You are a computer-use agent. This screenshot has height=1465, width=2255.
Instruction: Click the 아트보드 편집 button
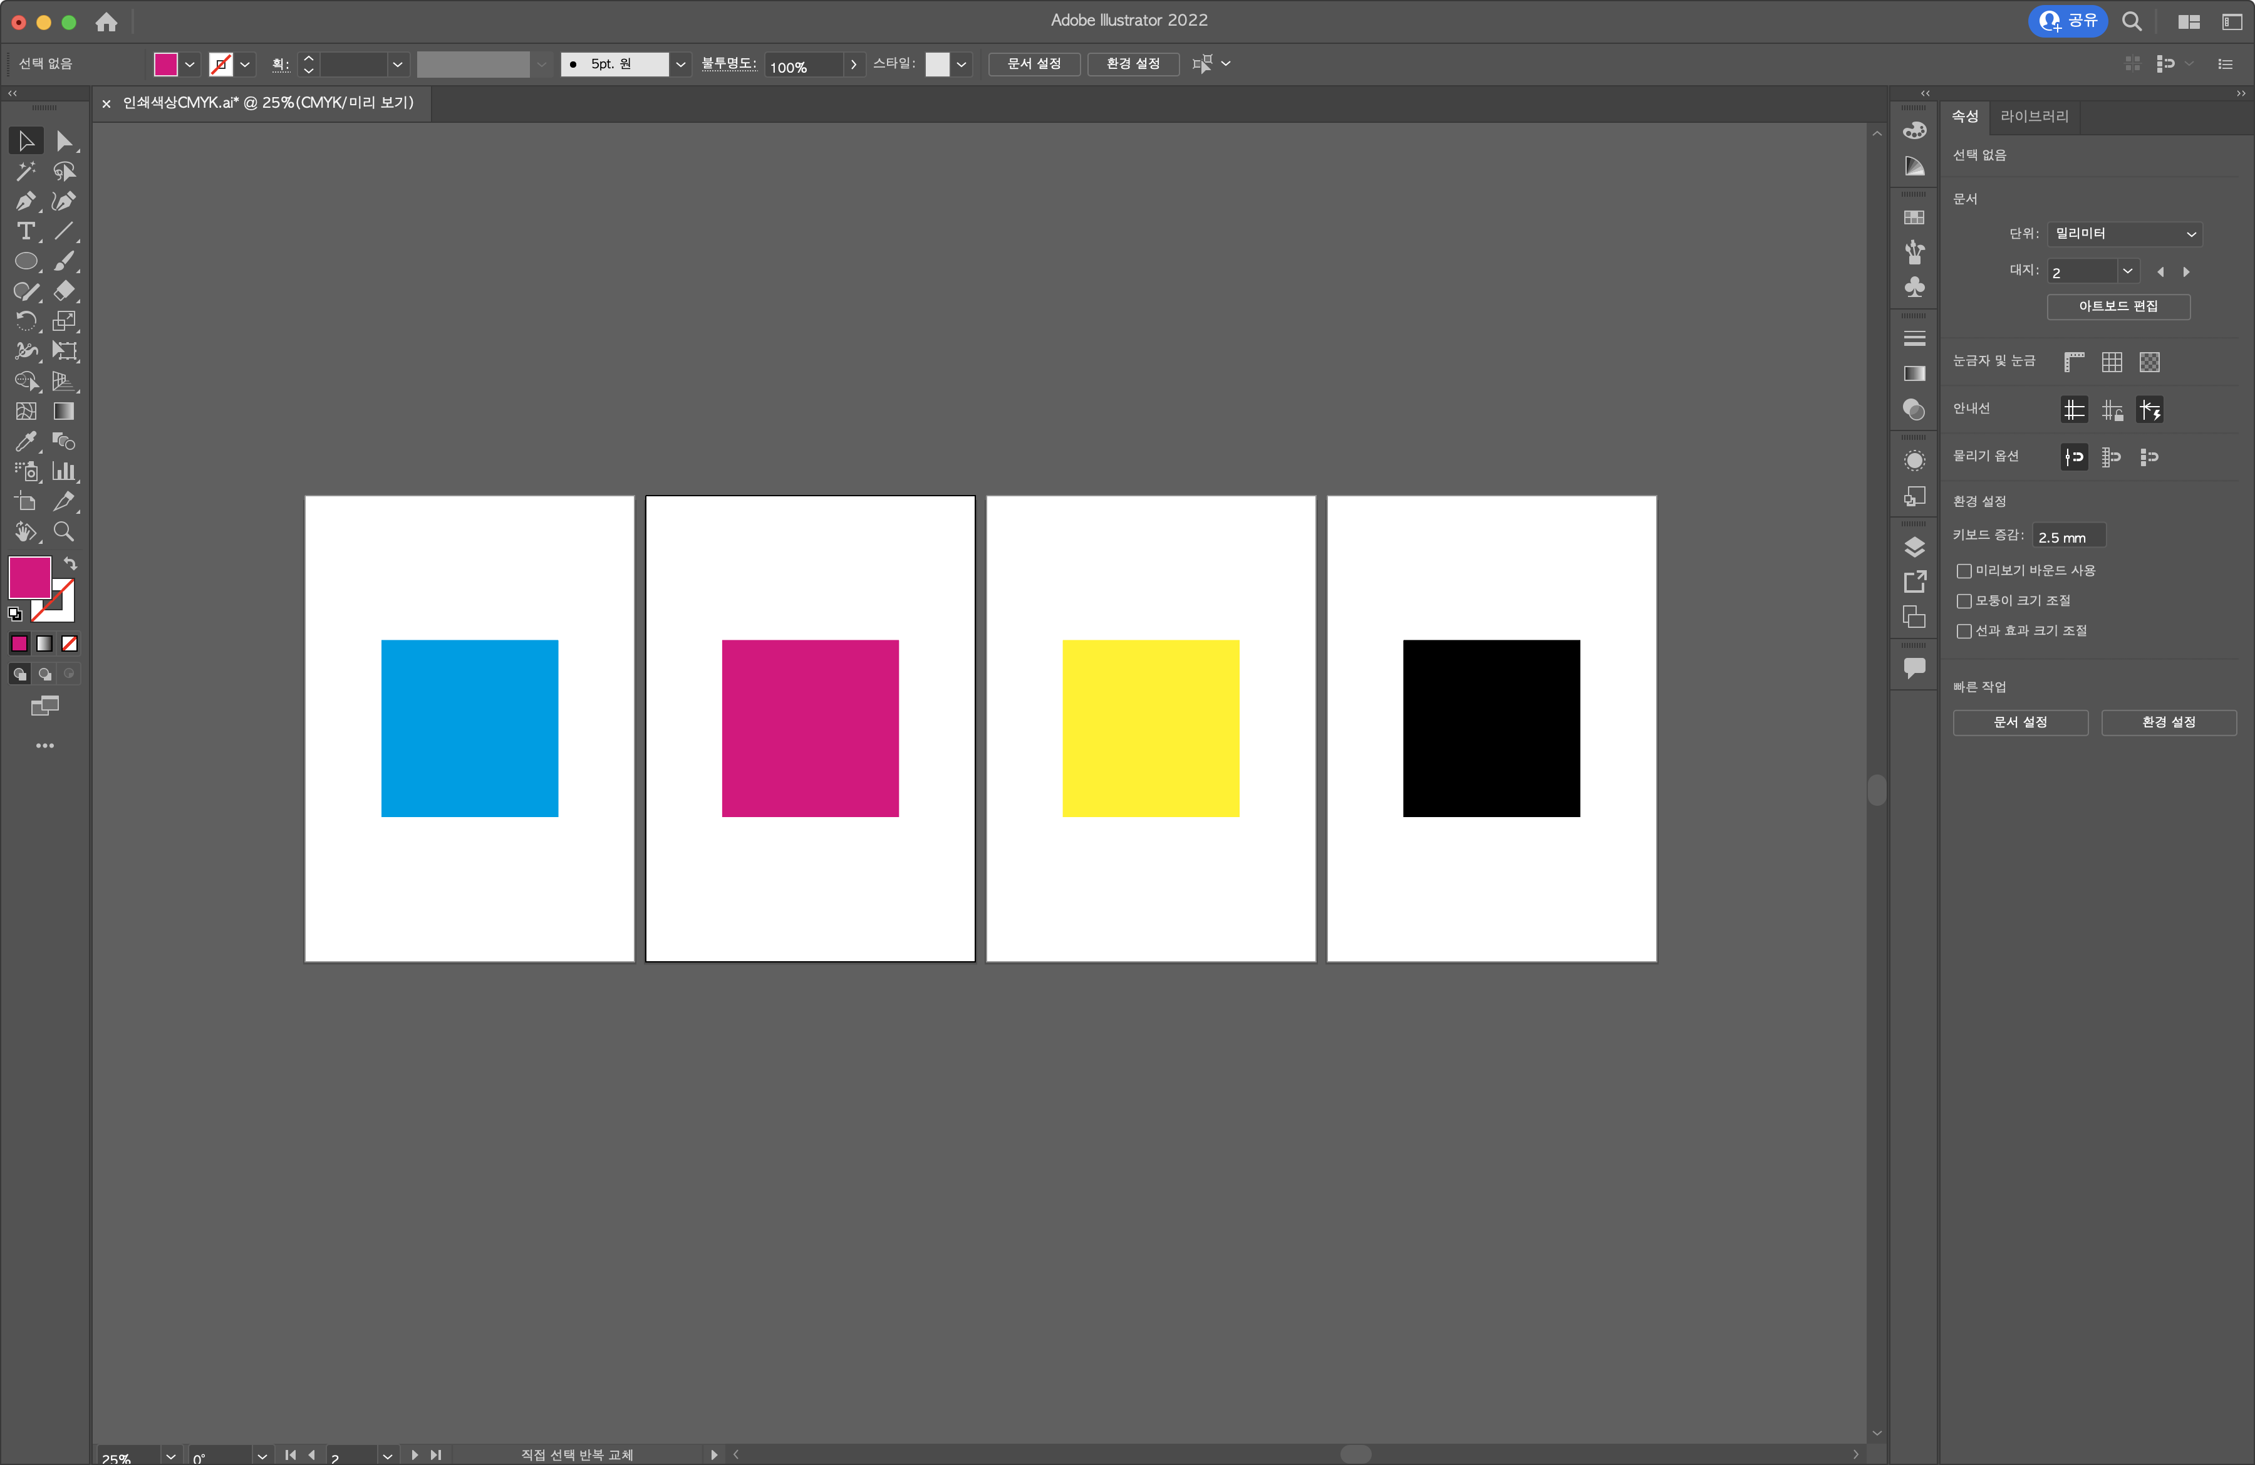point(2118,306)
